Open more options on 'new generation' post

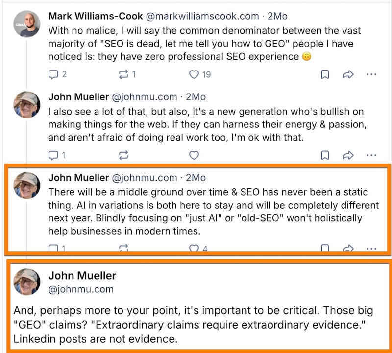[371, 155]
